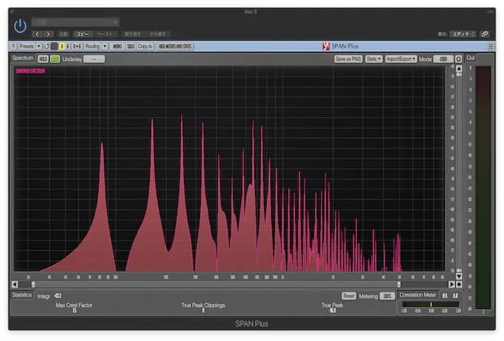
Task: Click the Spectrum panel label
Action: [23, 58]
